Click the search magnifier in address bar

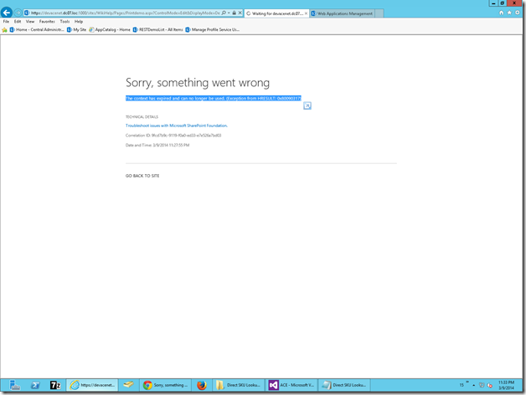(x=224, y=13)
